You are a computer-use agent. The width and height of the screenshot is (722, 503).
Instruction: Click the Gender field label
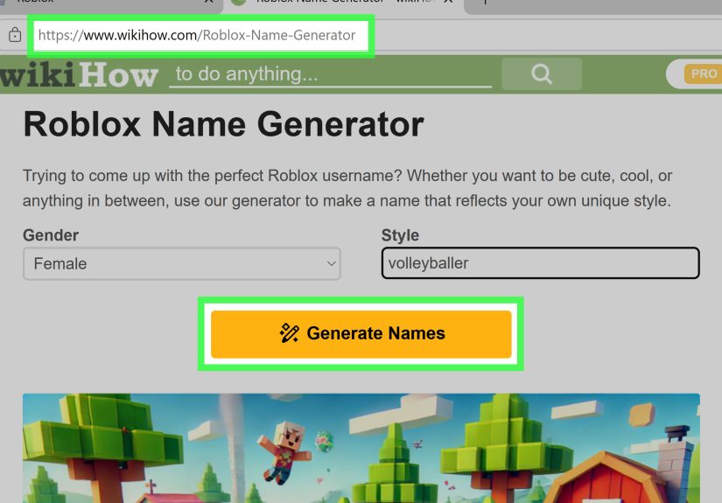tap(51, 235)
